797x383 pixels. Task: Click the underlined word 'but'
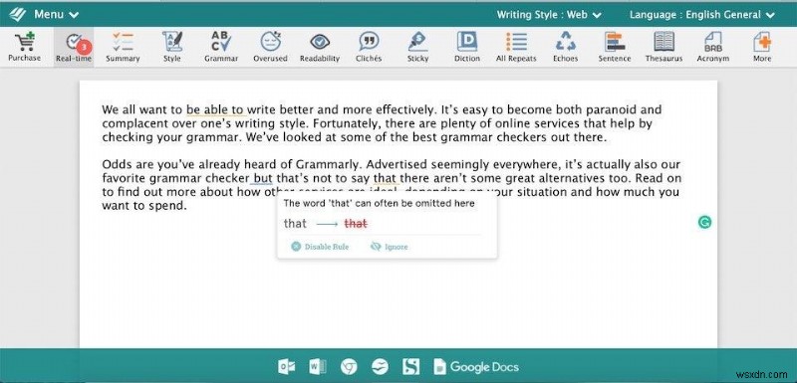(263, 178)
